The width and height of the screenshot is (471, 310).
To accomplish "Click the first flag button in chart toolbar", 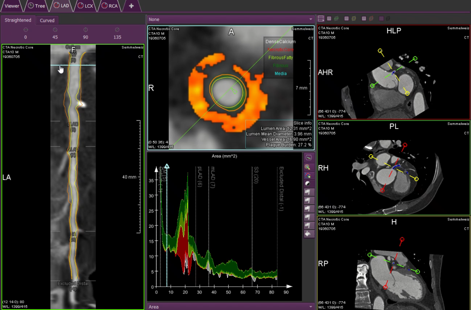I will [309, 192].
